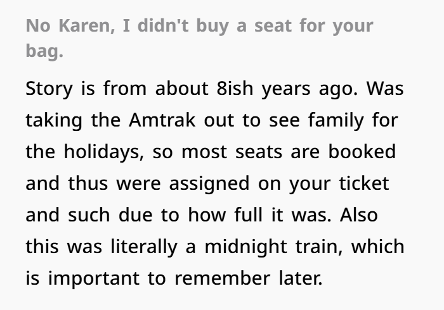Click the word "8ish" in the first line

coord(235,89)
